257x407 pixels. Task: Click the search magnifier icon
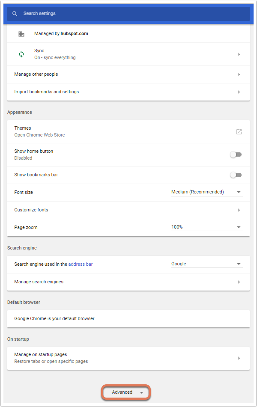pyautogui.click(x=15, y=14)
